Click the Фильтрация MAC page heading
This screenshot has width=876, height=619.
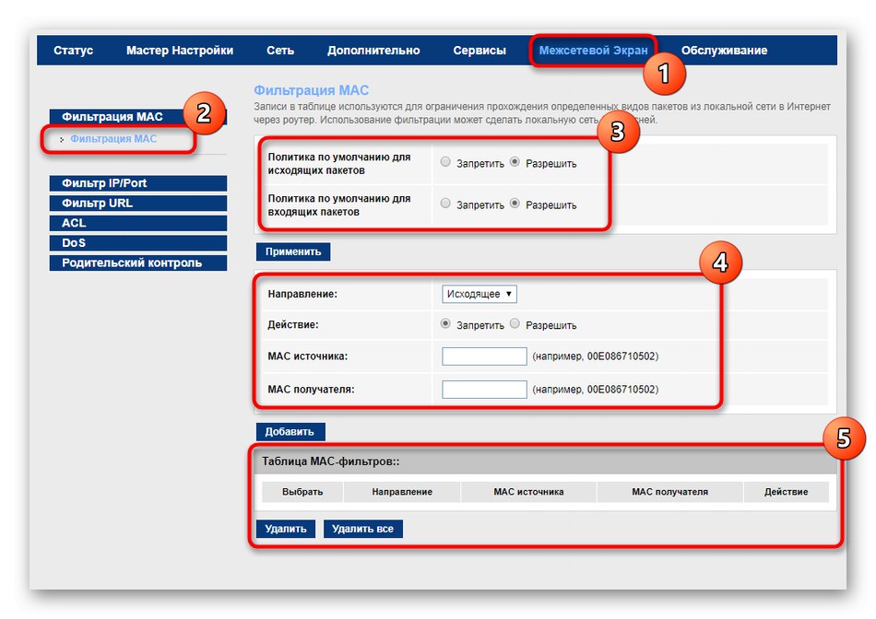tap(311, 90)
